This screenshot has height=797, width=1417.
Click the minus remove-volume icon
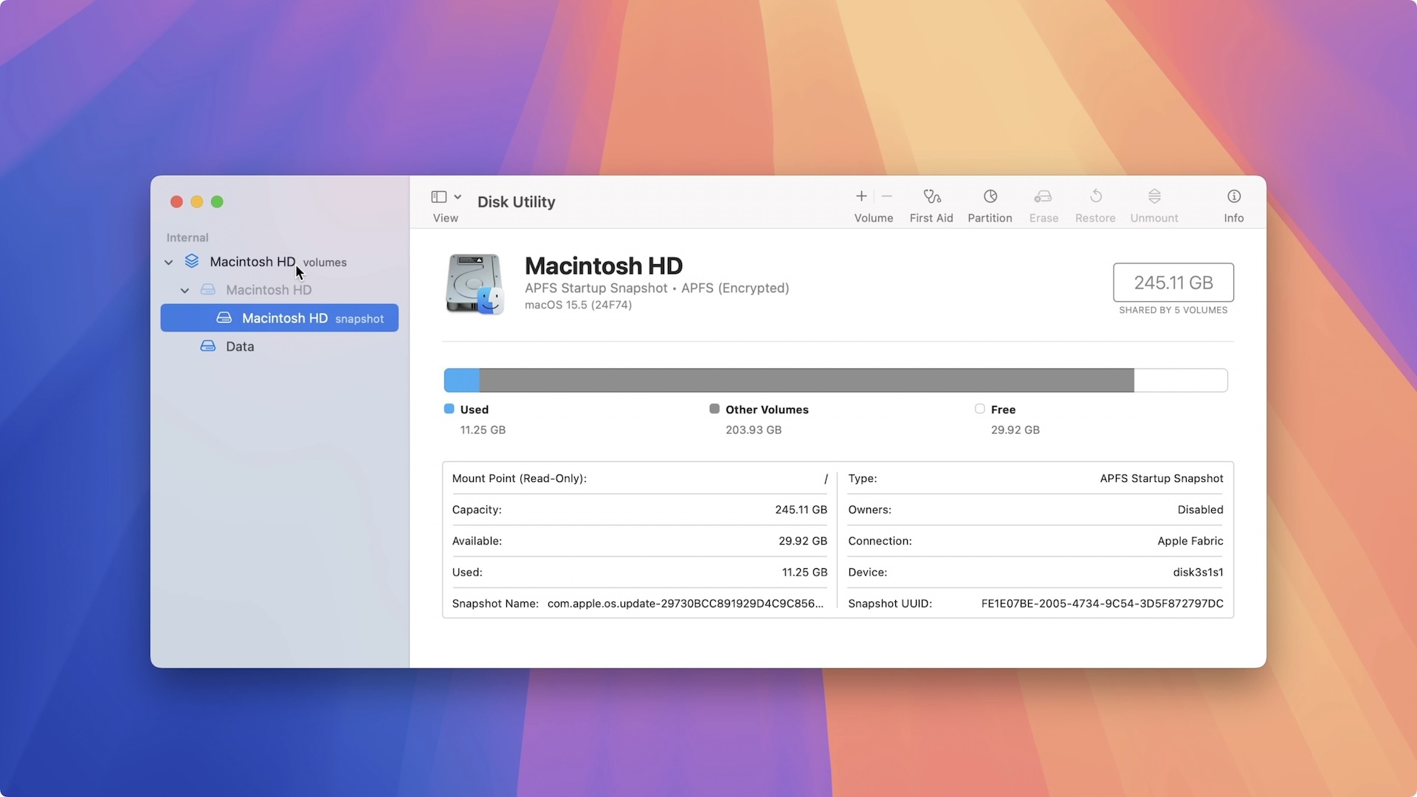[x=887, y=196]
